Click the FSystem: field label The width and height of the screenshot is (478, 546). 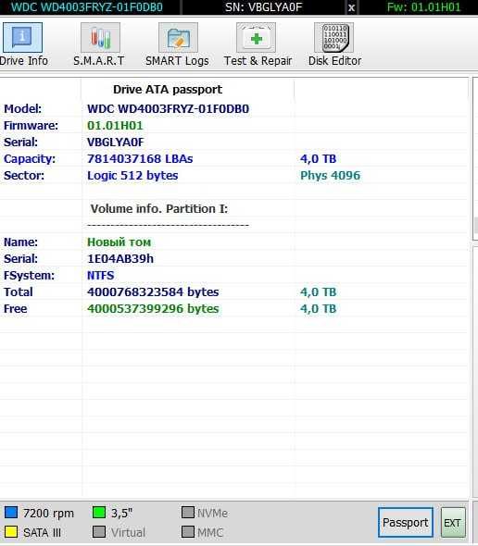pyautogui.click(x=29, y=276)
